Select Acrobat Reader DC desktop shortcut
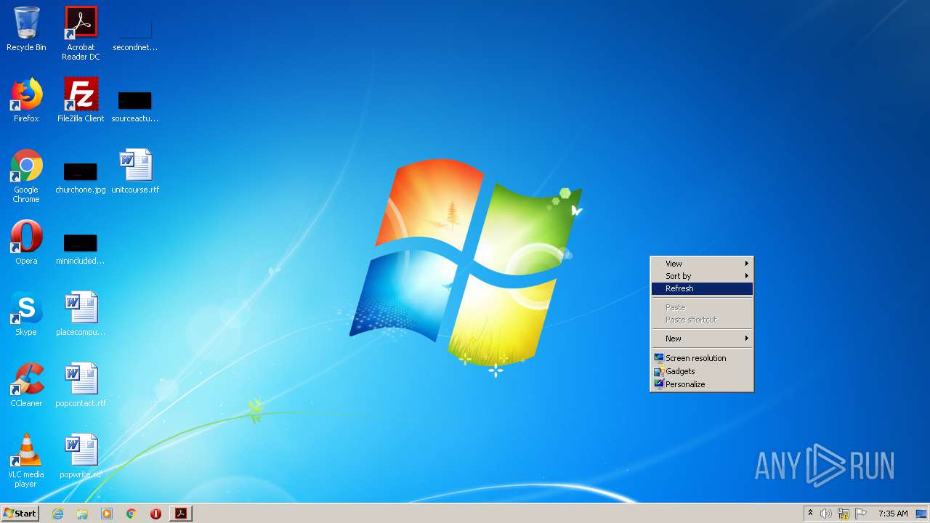The width and height of the screenshot is (930, 523). (81, 33)
